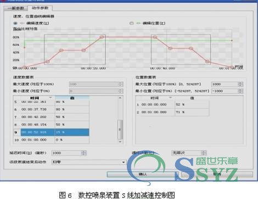Click the 最小位置 stepper arrows
The width and height of the screenshot is (258, 199).
240,91
